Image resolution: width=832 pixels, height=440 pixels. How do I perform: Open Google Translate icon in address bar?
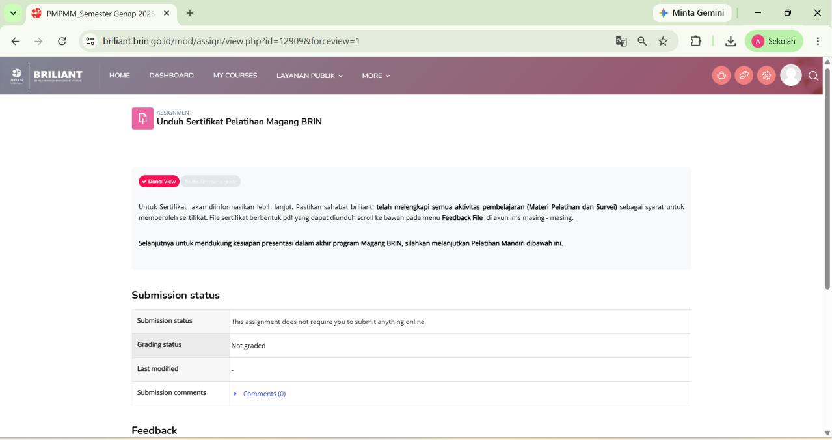point(621,41)
